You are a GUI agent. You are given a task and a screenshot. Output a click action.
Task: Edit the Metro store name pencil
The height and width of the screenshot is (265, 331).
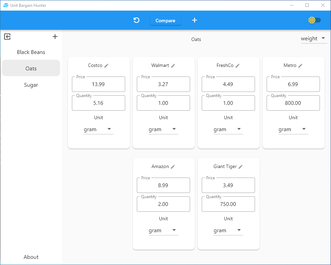300,66
